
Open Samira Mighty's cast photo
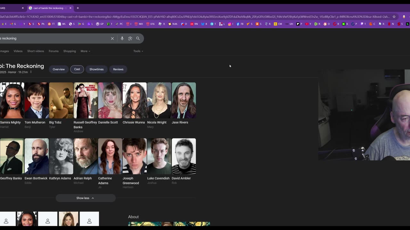click(x=12, y=100)
